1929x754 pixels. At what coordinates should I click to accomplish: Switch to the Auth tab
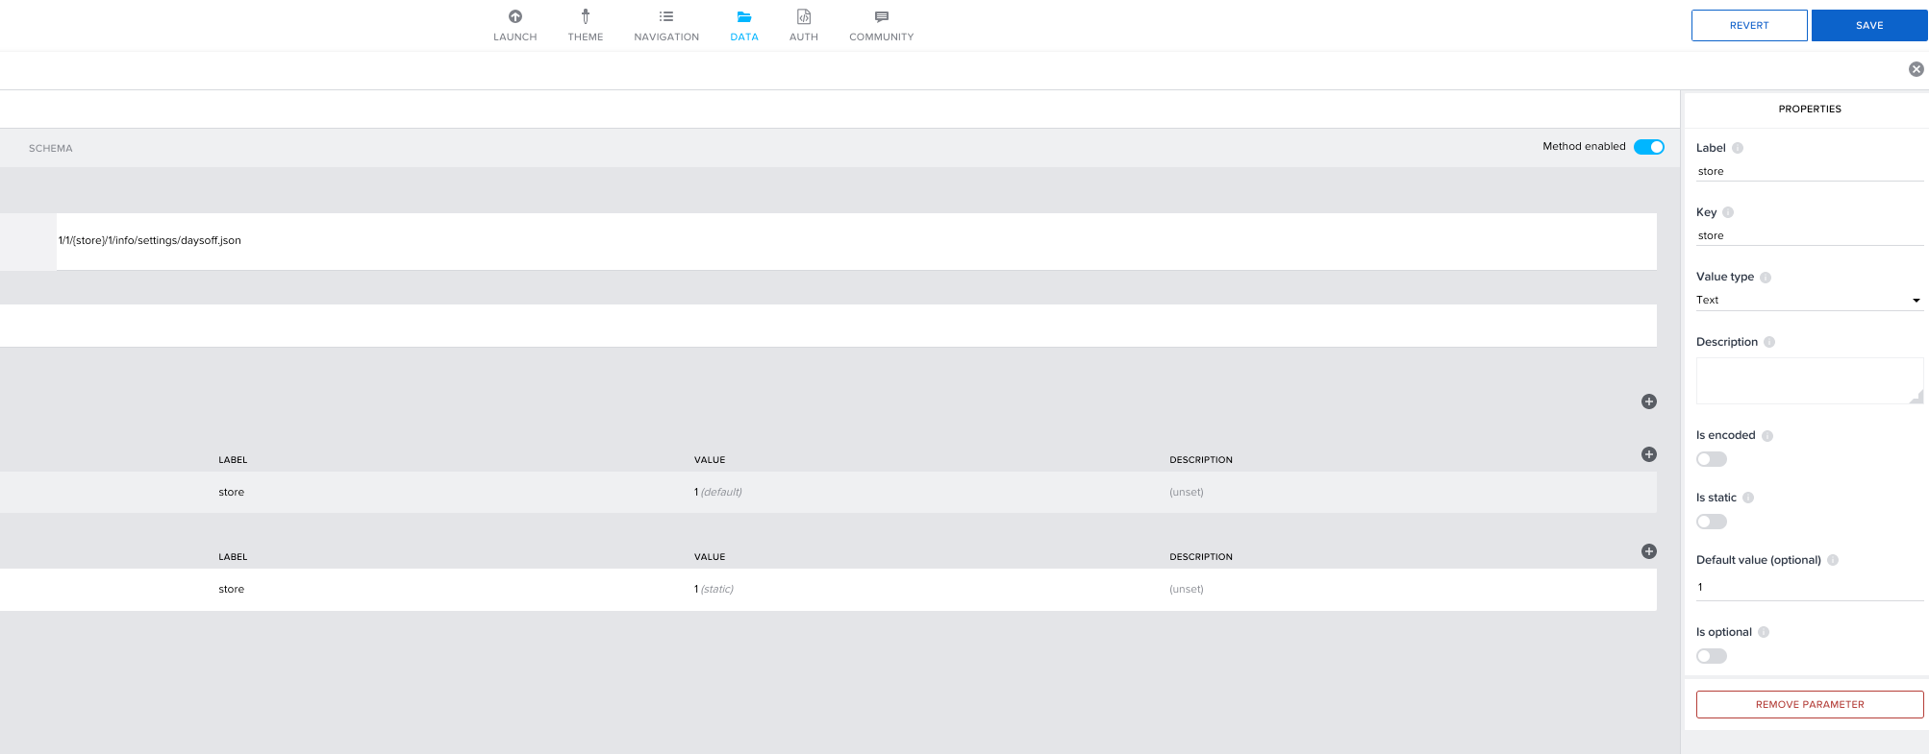tap(804, 26)
